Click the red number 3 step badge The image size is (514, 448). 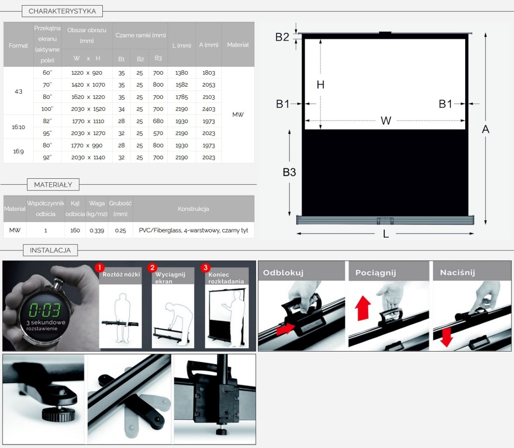pyautogui.click(x=205, y=268)
